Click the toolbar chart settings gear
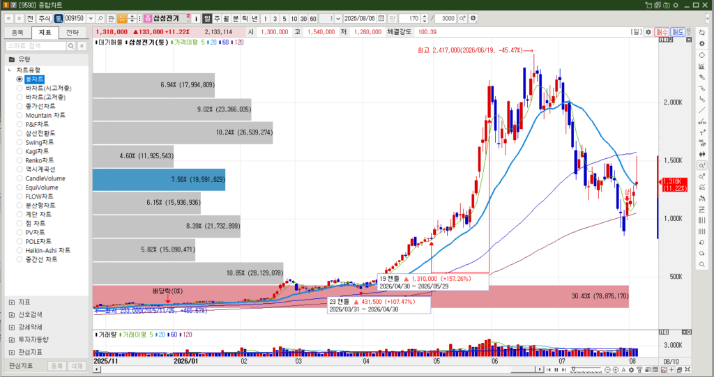 click(x=473, y=19)
